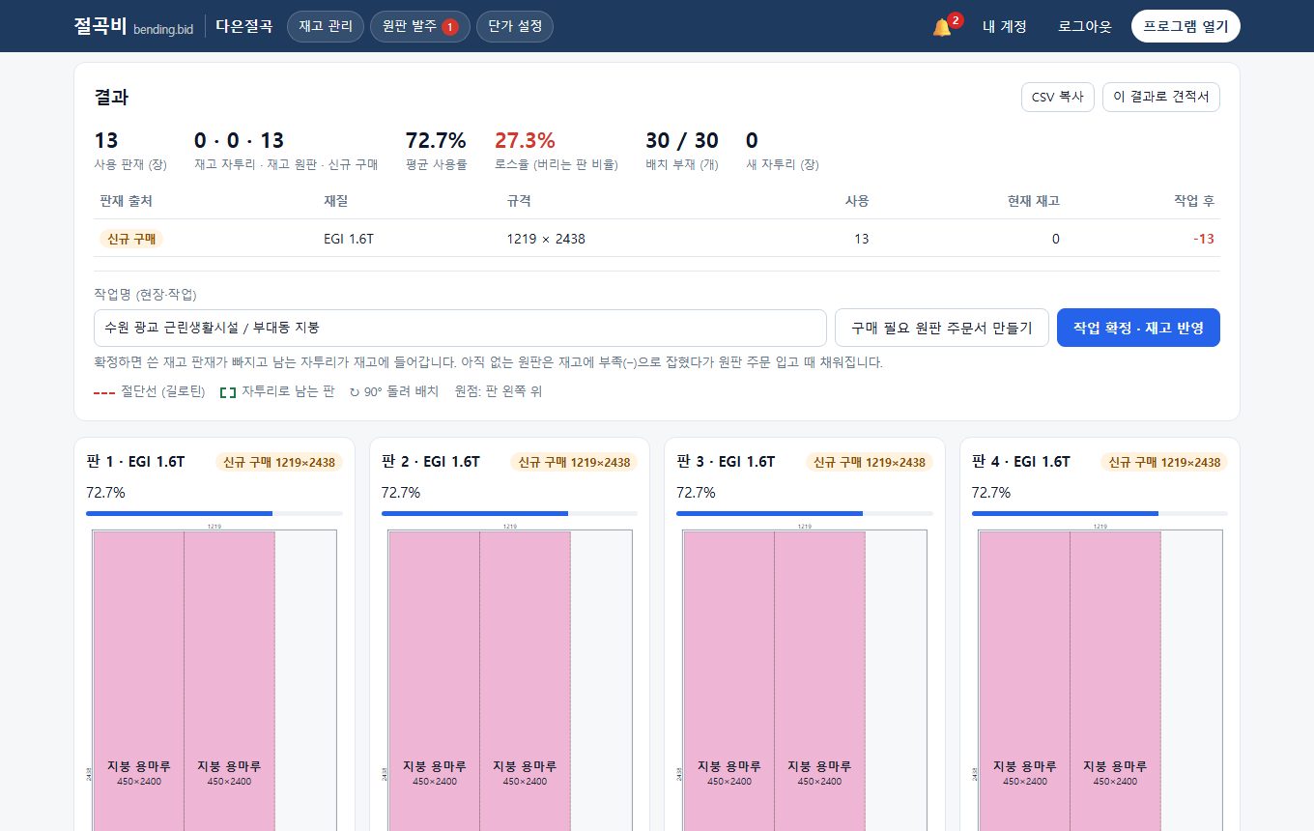
Task: Click the usage progress bar of 판 1
Action: (214, 513)
